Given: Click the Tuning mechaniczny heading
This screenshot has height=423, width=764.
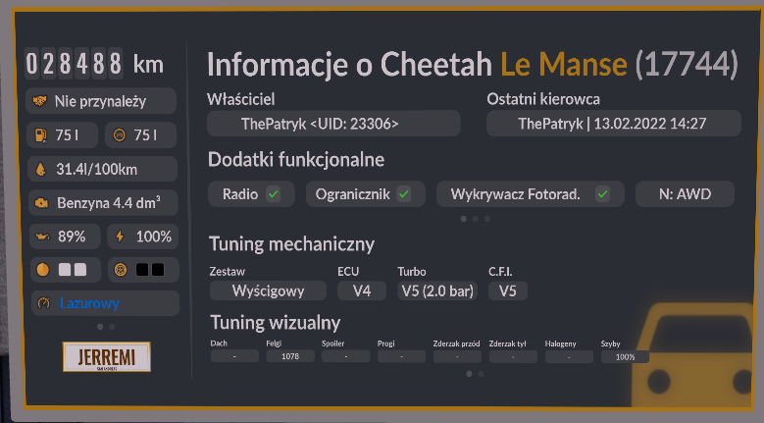Looking at the screenshot, I should pyautogui.click(x=291, y=243).
